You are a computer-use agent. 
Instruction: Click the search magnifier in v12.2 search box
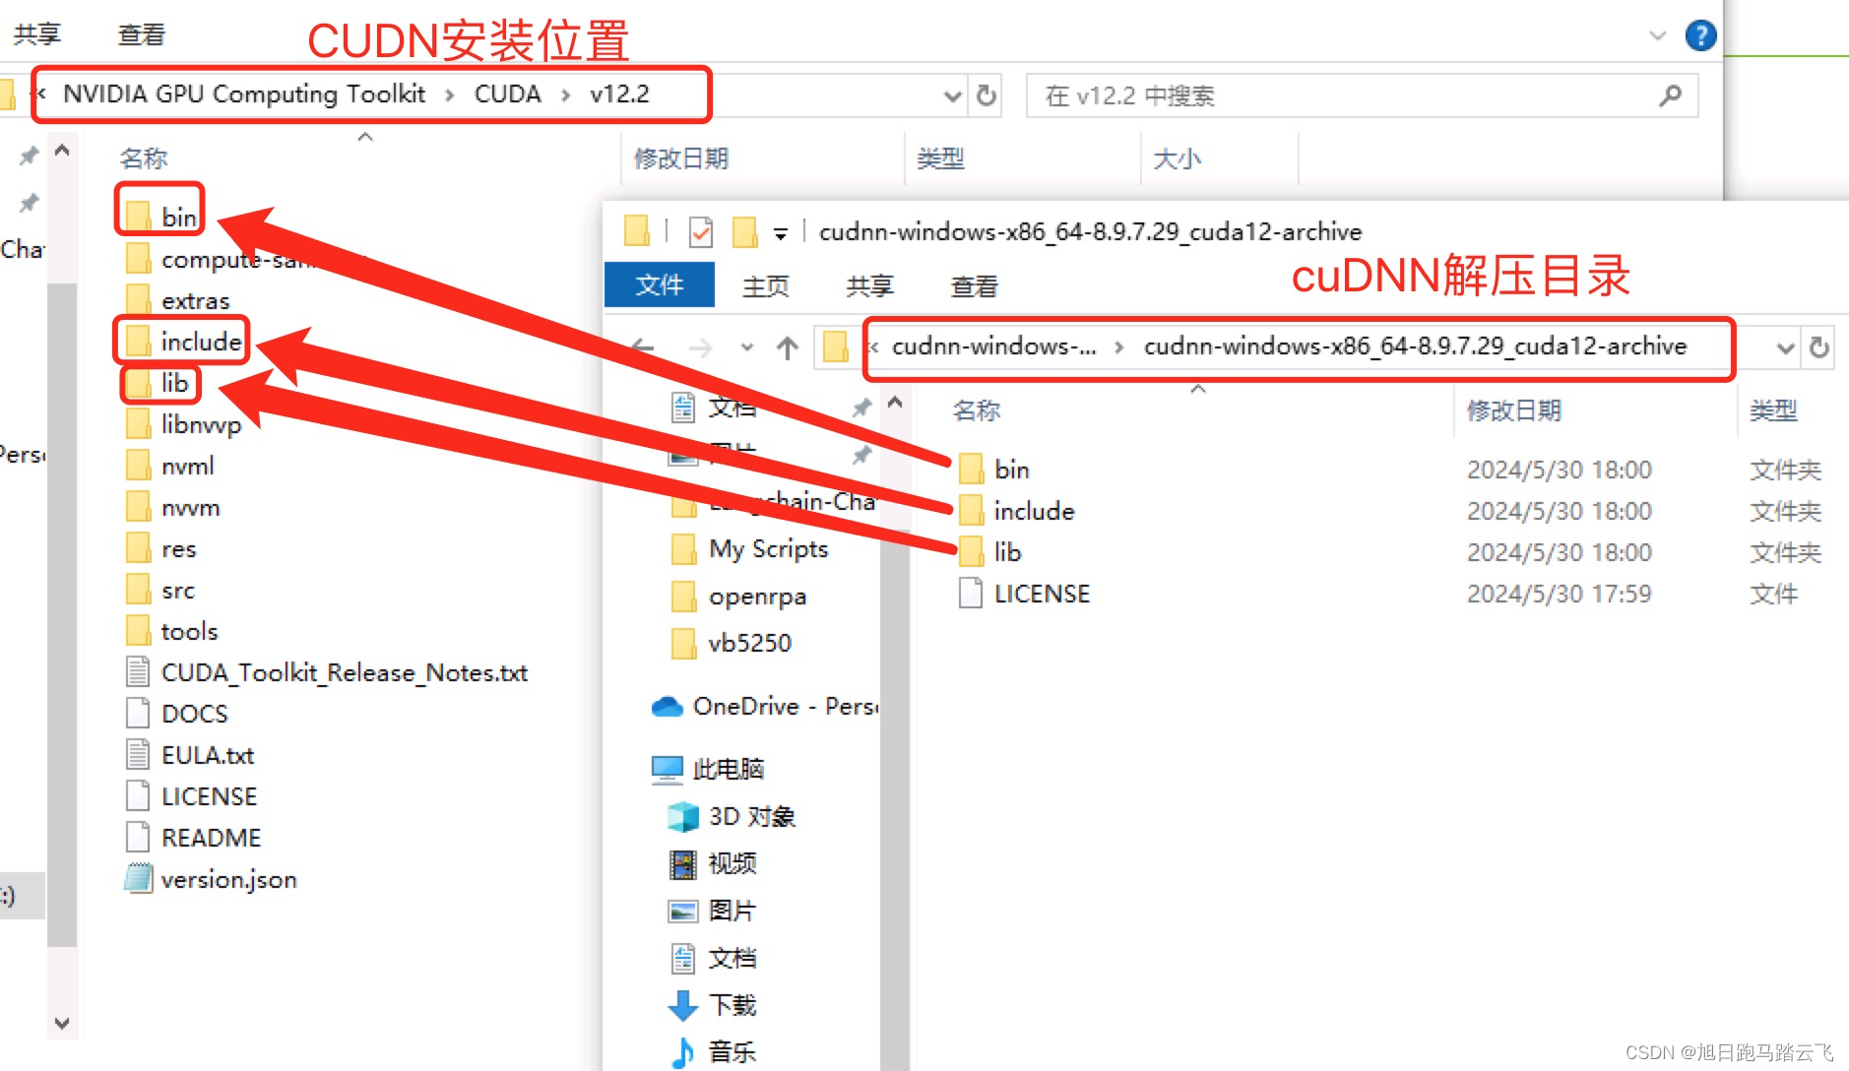(1670, 95)
